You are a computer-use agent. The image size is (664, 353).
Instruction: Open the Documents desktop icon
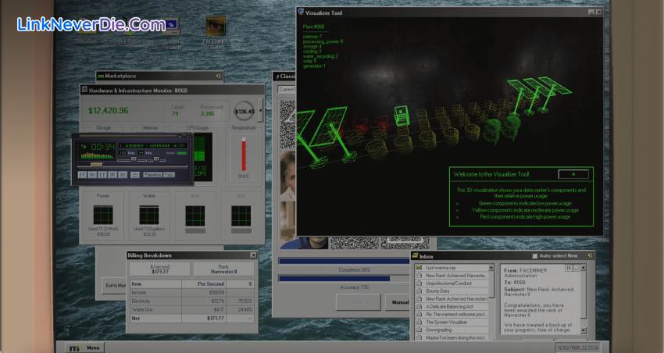pyautogui.click(x=84, y=30)
